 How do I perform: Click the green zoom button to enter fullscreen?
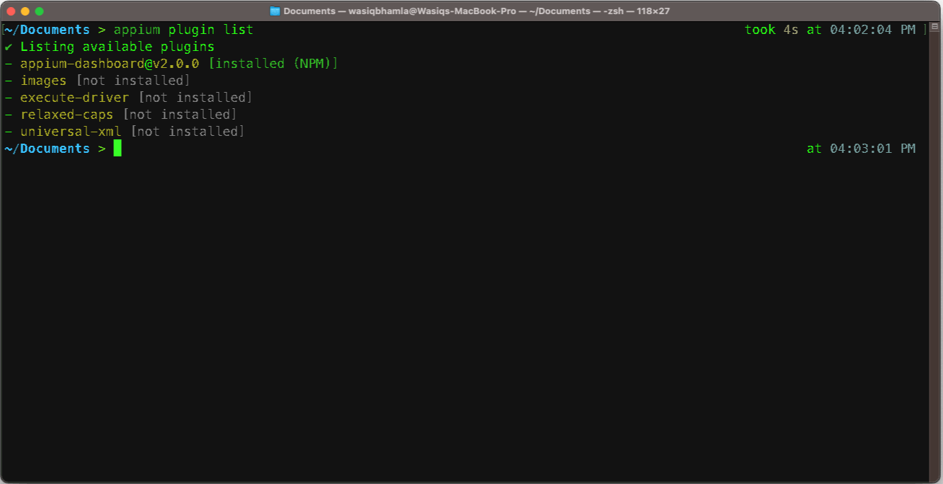click(38, 11)
